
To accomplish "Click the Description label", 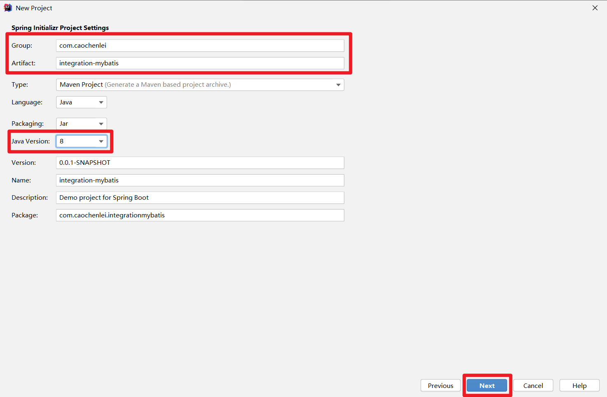I will tap(30, 198).
